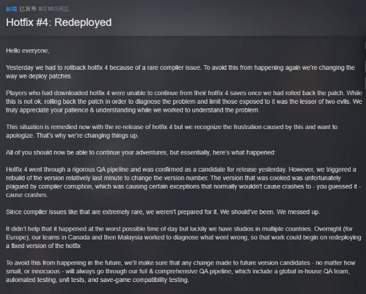Viewport: 366px width, 294px height.
Task: Click the 'way we deploy patches' line
Action: point(39,76)
